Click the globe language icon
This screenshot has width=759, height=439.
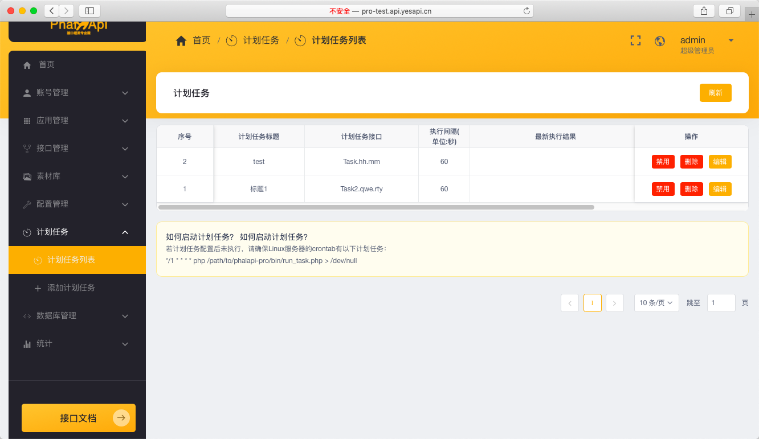660,41
